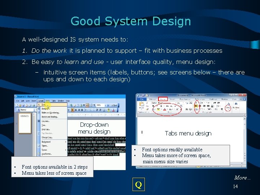This screenshot has height=195, width=260.
Task: Choose Change Case... from the Format menu
Action: [x=52, y=138]
